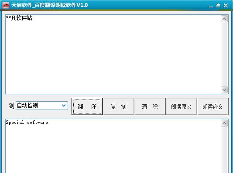The width and height of the screenshot is (233, 173).
Task: Click the 翻译 translate button
Action: [x=87, y=106]
